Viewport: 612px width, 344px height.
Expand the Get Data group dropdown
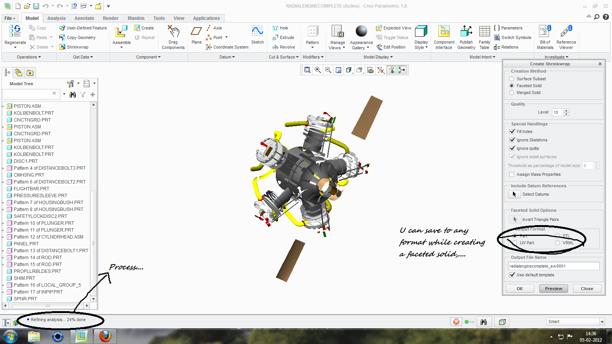[x=83, y=57]
